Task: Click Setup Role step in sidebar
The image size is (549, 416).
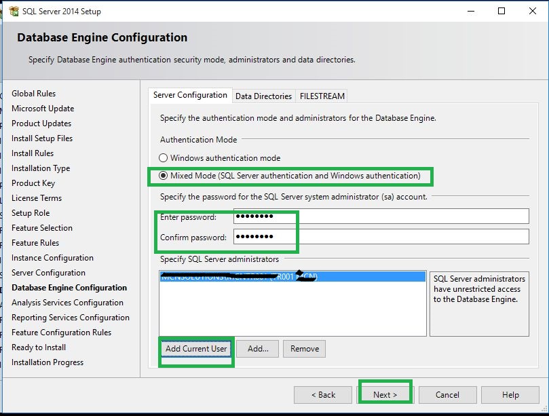Action: click(31, 213)
